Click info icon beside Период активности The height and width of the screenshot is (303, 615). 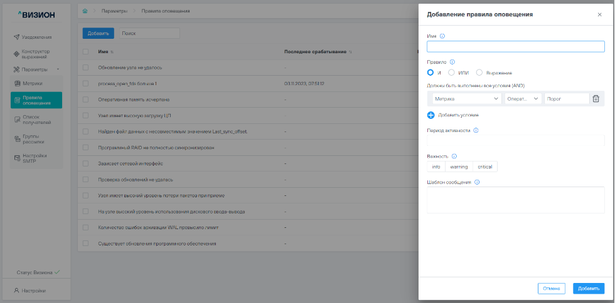(x=476, y=130)
